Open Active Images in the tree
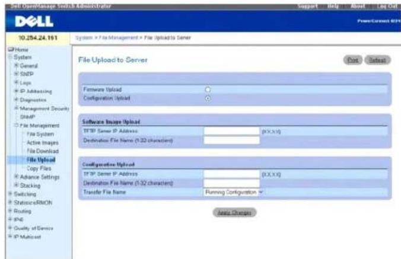Screen dimensions: 401x259 point(43,142)
